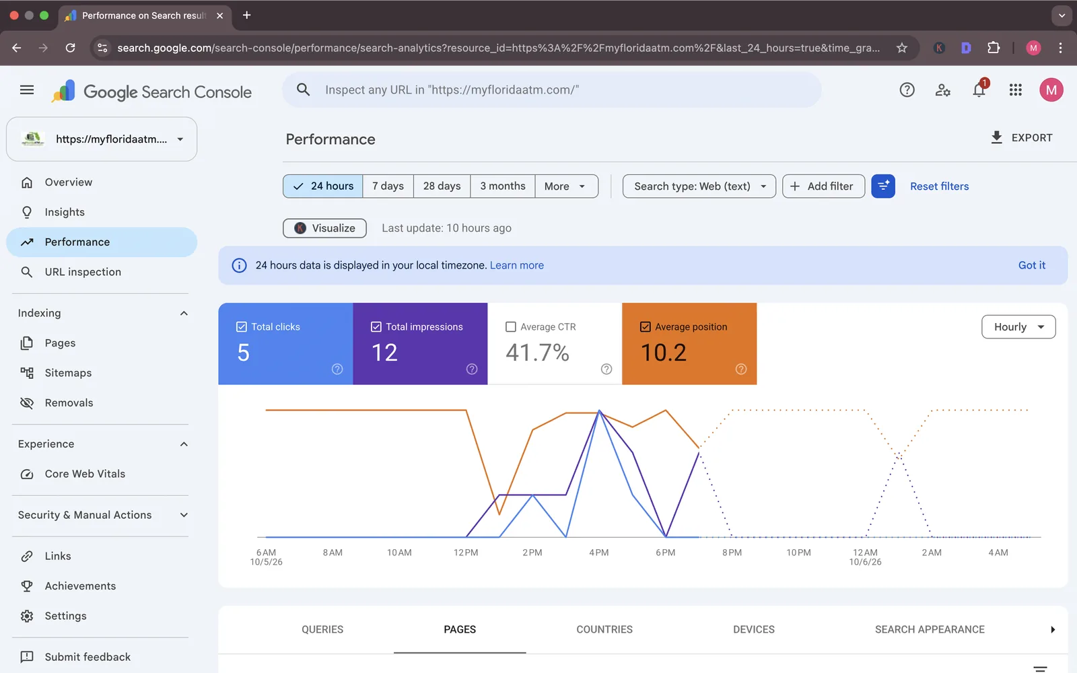Toggle the Total clicks metric checkbox
This screenshot has width=1077, height=673.
coord(242,327)
